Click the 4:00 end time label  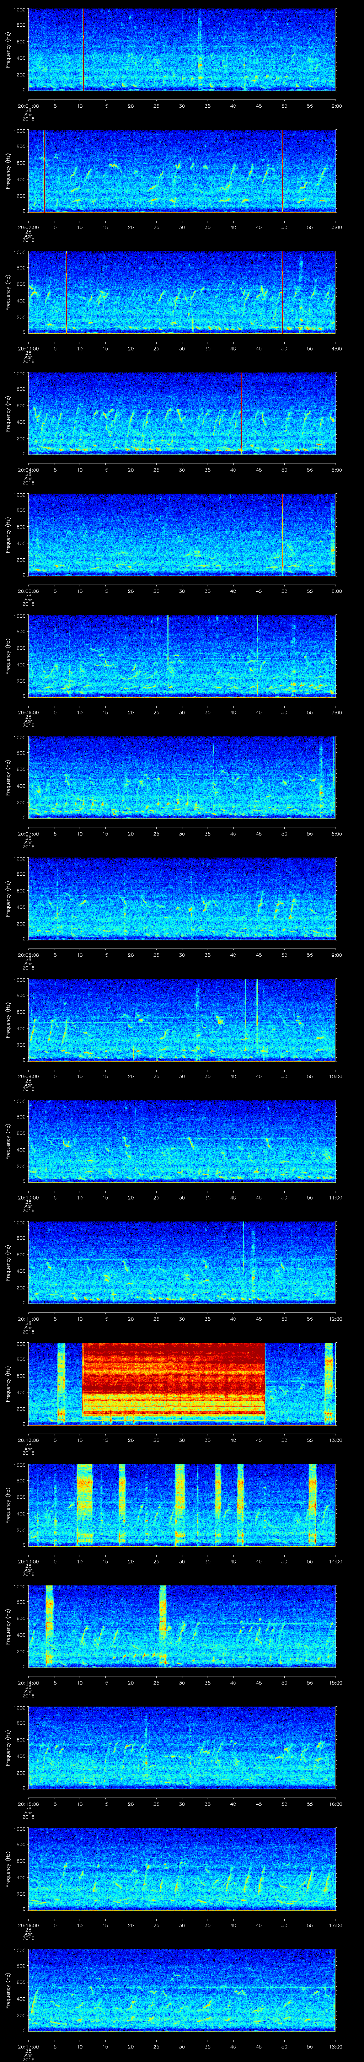pos(336,348)
